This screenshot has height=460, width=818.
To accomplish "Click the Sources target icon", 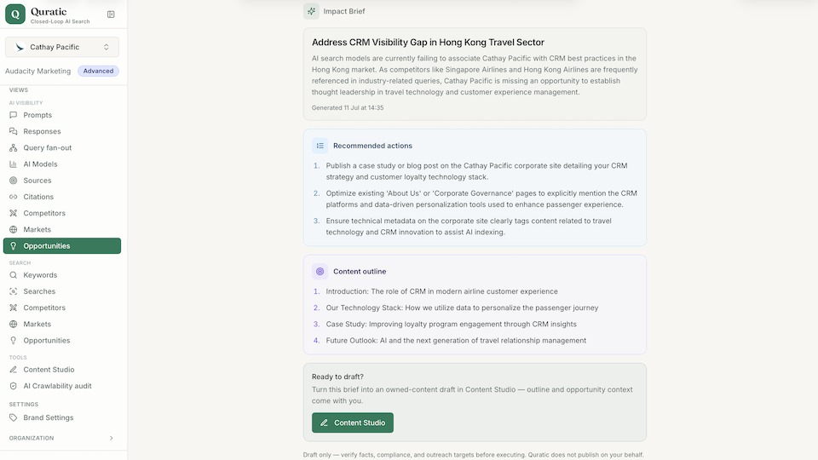I will [x=14, y=181].
